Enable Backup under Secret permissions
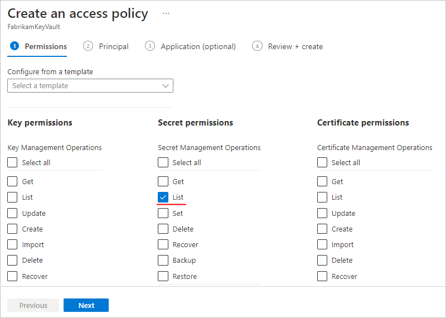Image resolution: width=446 pixels, height=318 pixels. coord(163,260)
